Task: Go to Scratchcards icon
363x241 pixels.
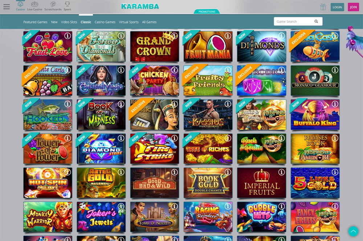Action: [53, 4]
